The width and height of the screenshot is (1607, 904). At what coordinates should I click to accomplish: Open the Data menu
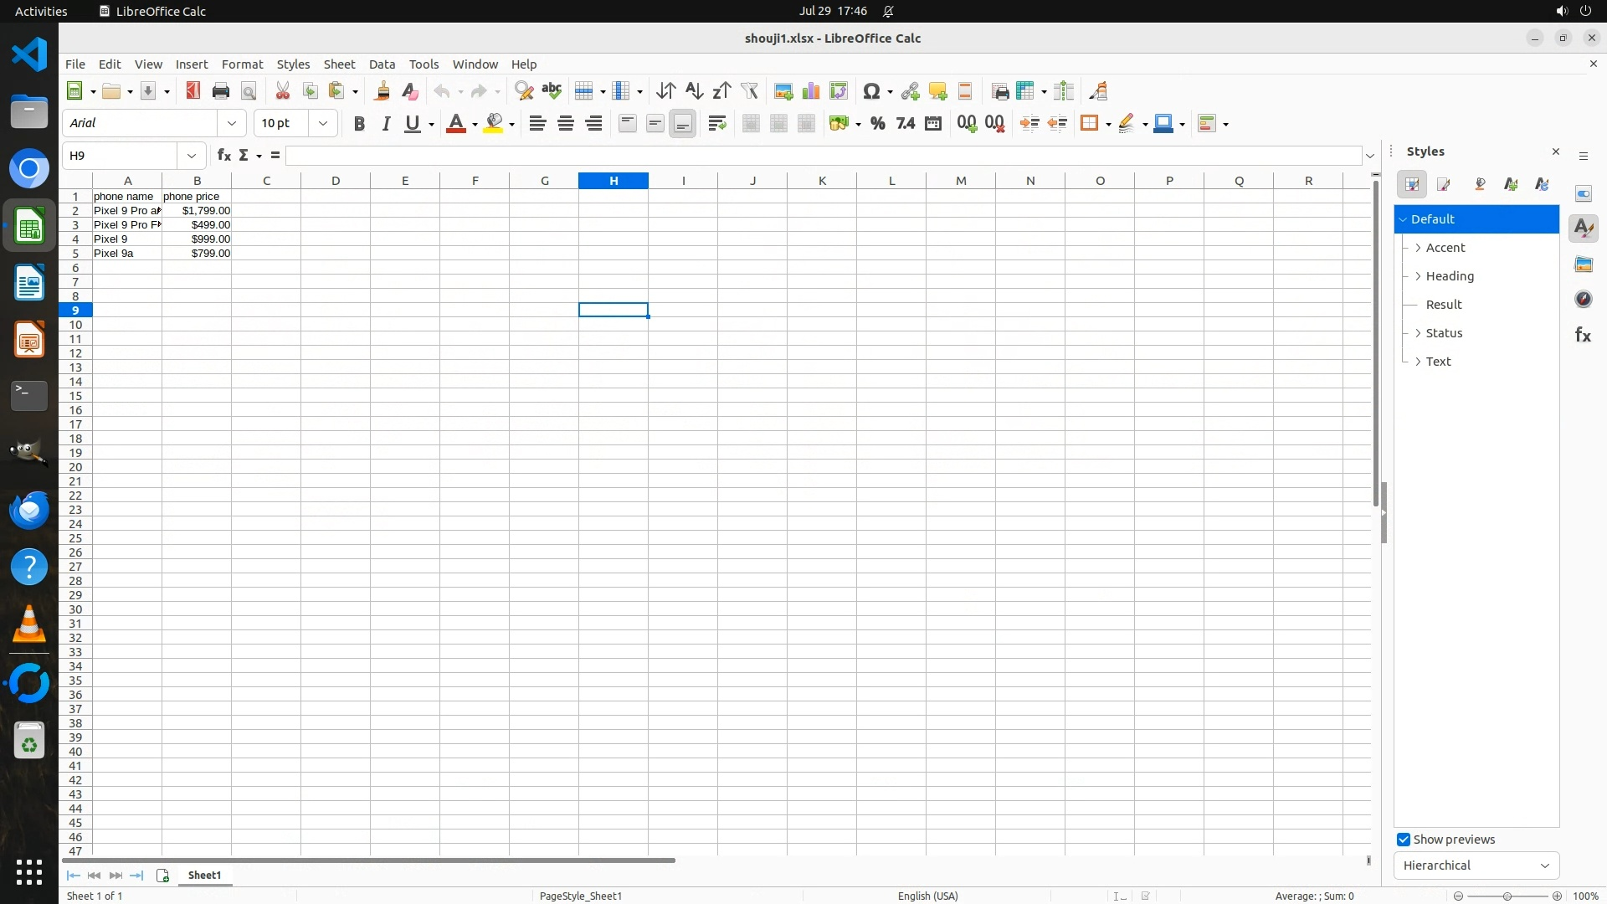point(382,64)
